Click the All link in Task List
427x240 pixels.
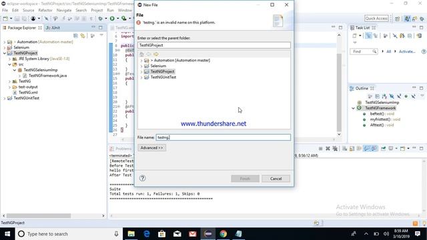pyautogui.click(x=388, y=51)
